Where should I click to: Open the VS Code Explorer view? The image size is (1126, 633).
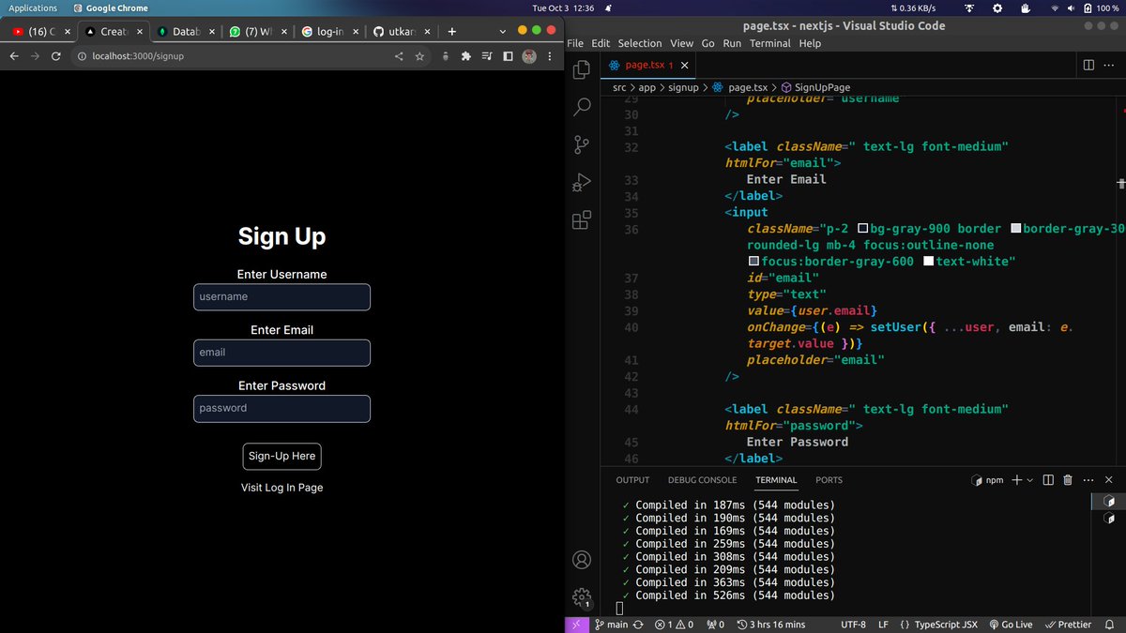pyautogui.click(x=582, y=68)
